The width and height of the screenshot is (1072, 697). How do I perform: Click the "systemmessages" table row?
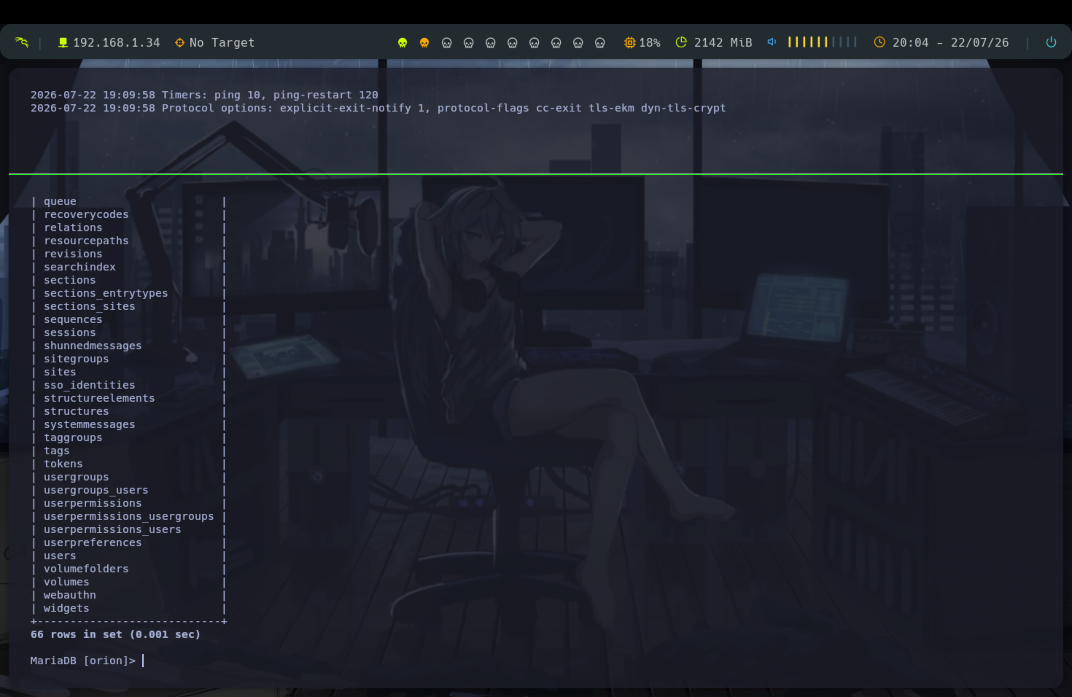(x=129, y=424)
